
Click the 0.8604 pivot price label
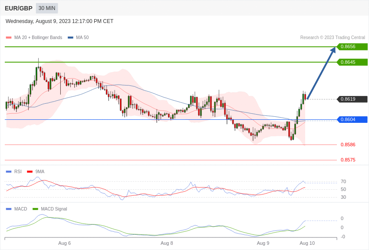pos(352,119)
